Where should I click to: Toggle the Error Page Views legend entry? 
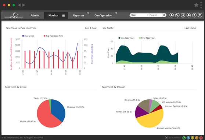[x=147, y=38]
